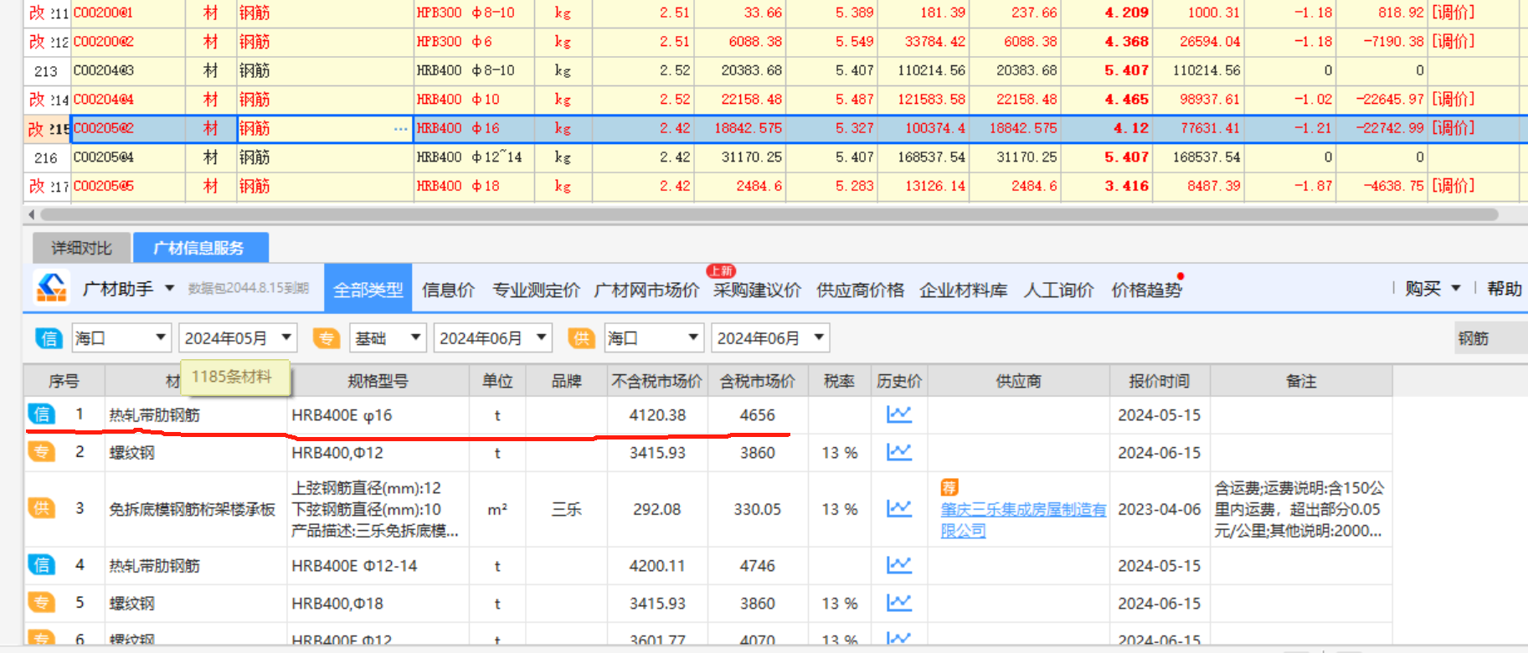Select the 人工询价 tab

[1058, 290]
